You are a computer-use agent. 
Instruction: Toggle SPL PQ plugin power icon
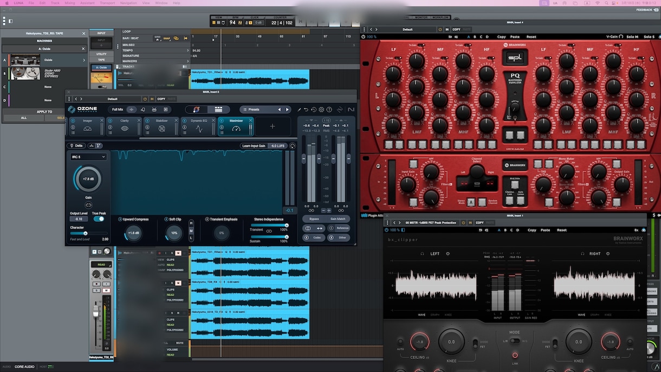[364, 37]
